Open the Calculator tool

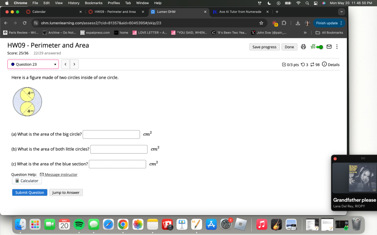coord(27,181)
